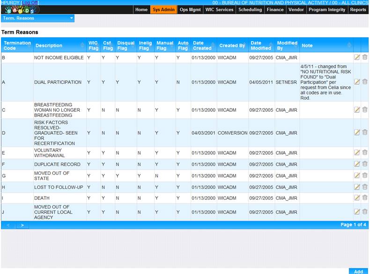370x274 pixels.
Task: Sort by Description column
Action: point(59,45)
